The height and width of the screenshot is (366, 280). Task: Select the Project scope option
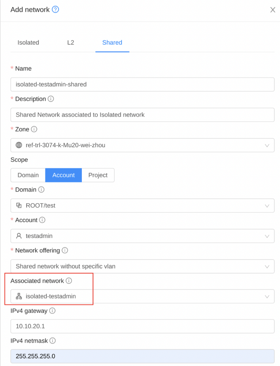[x=98, y=175]
